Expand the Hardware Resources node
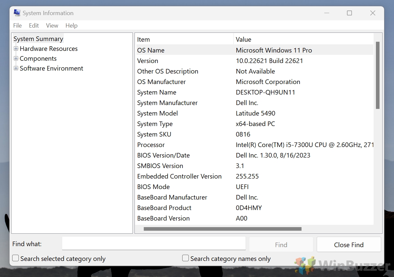This screenshot has width=394, height=277. tap(16, 48)
